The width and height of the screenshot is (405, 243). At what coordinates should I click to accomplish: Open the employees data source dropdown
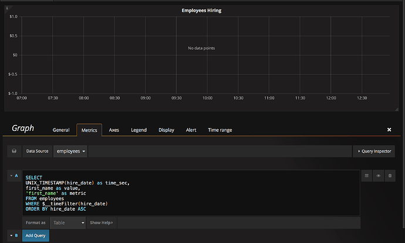[x=70, y=151]
